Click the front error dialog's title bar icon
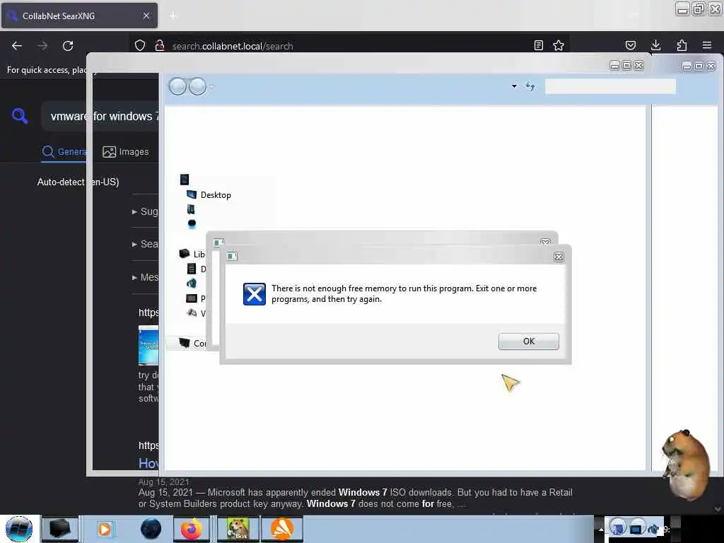The image size is (724, 543). (x=232, y=256)
